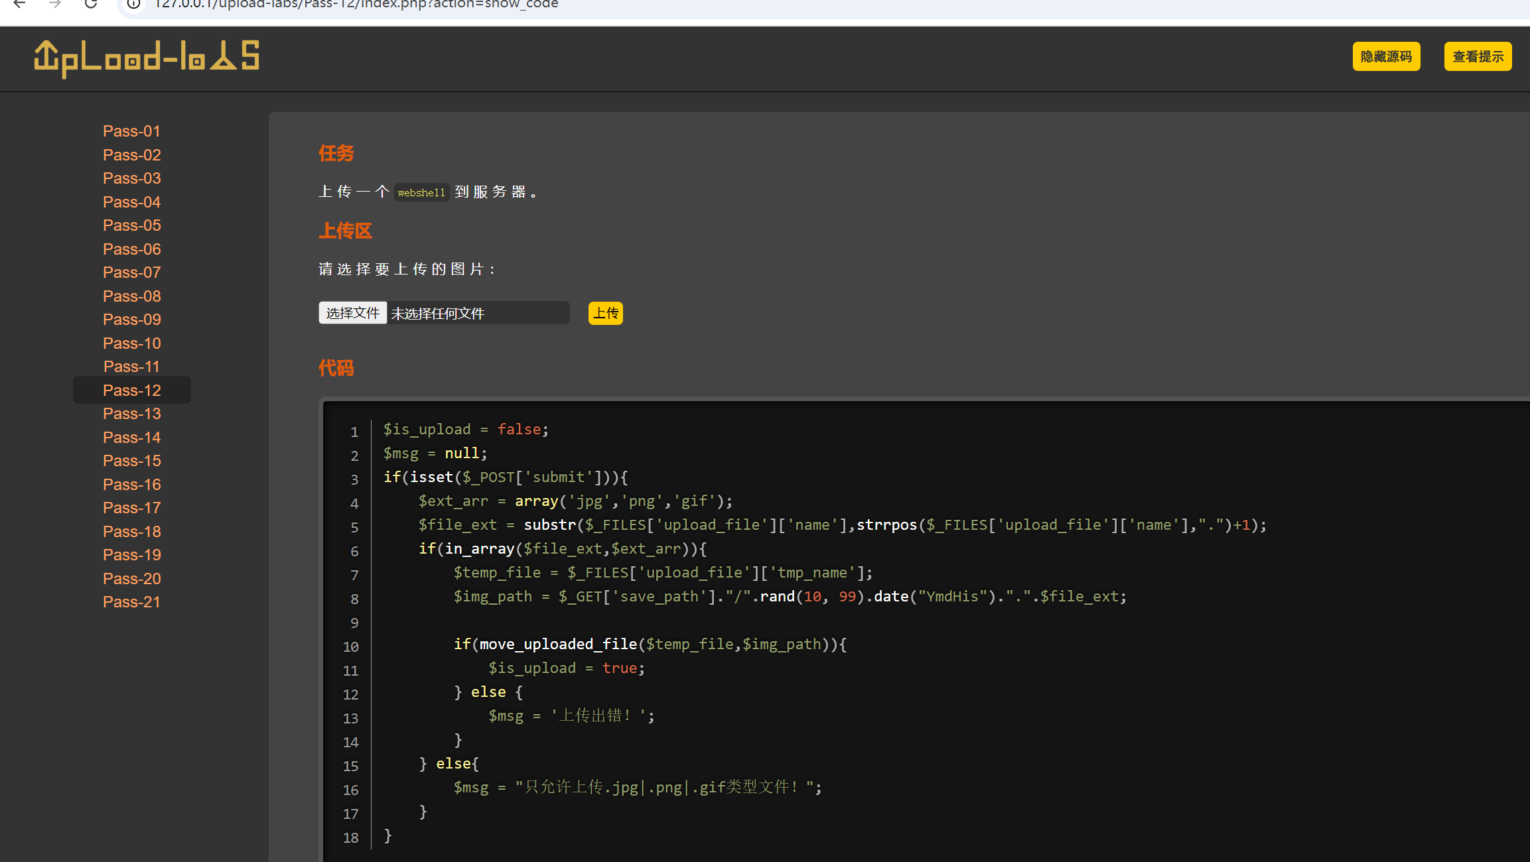Screen dimensions: 1530x862
Task: Click the 查看提示 button
Action: pyautogui.click(x=1478, y=56)
